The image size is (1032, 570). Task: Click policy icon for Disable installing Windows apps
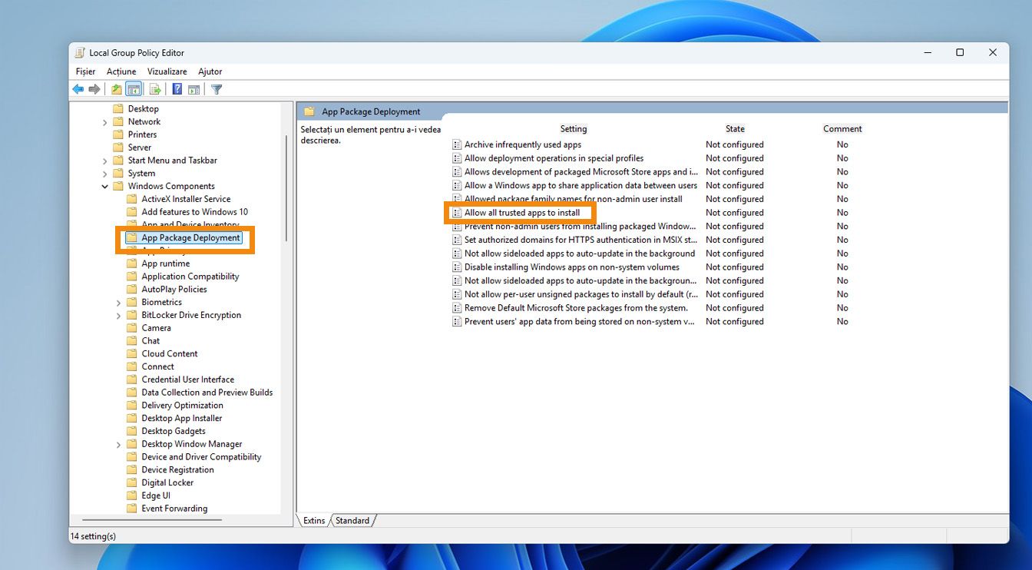[457, 267]
